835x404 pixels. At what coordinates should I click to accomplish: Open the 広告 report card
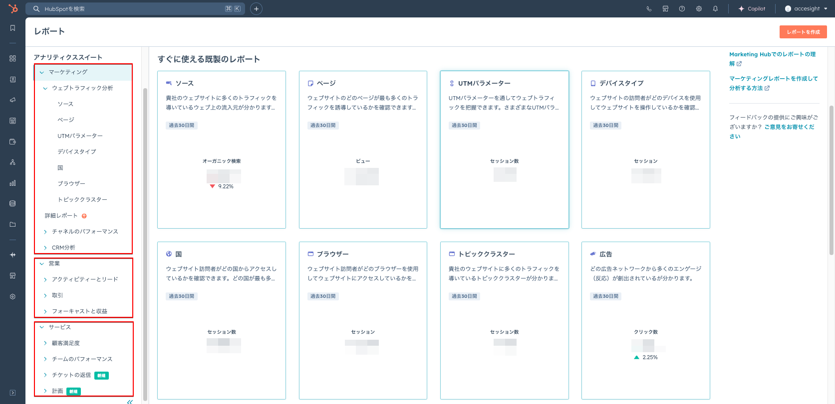pyautogui.click(x=646, y=320)
